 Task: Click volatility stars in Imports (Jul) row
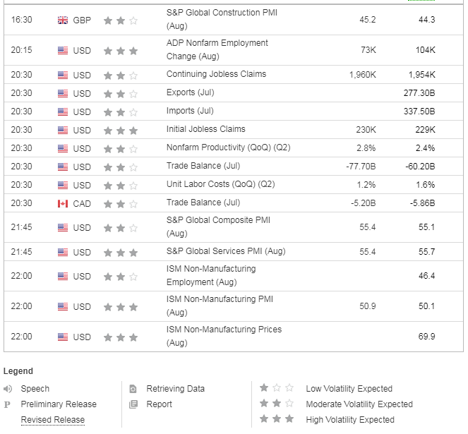121,112
